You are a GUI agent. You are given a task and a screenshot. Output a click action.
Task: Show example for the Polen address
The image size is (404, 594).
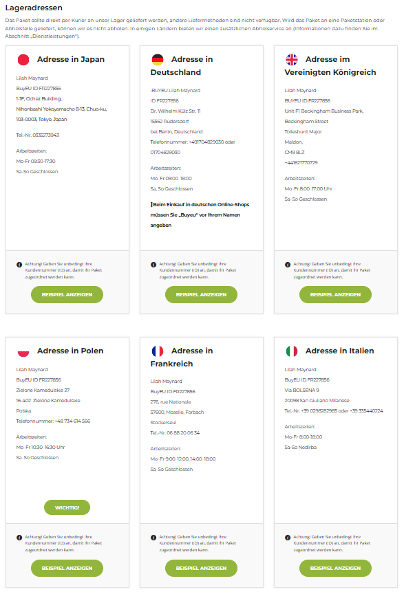point(67,568)
